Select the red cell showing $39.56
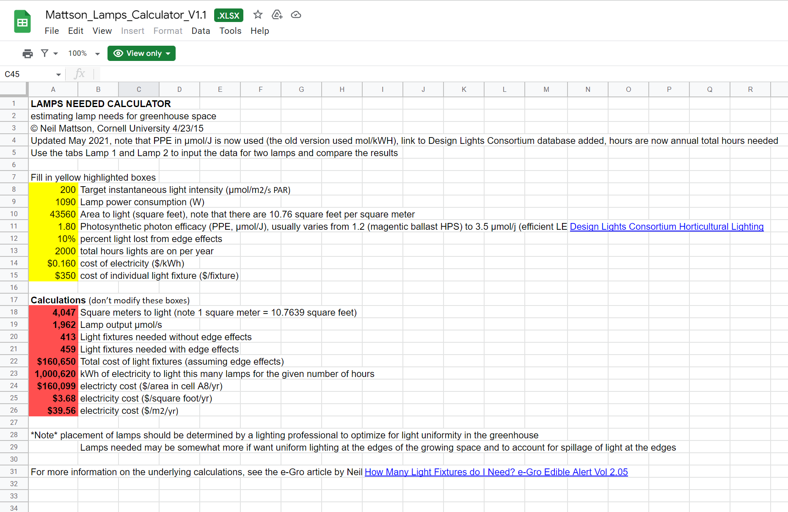The image size is (788, 512). click(x=53, y=410)
